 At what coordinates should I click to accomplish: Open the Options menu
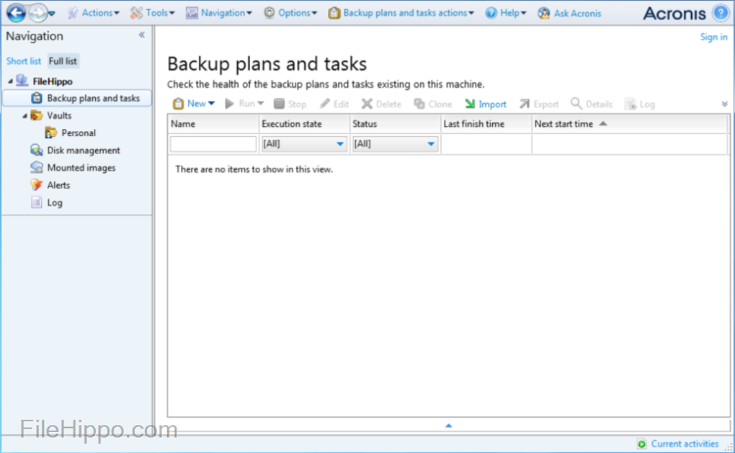pyautogui.click(x=290, y=13)
